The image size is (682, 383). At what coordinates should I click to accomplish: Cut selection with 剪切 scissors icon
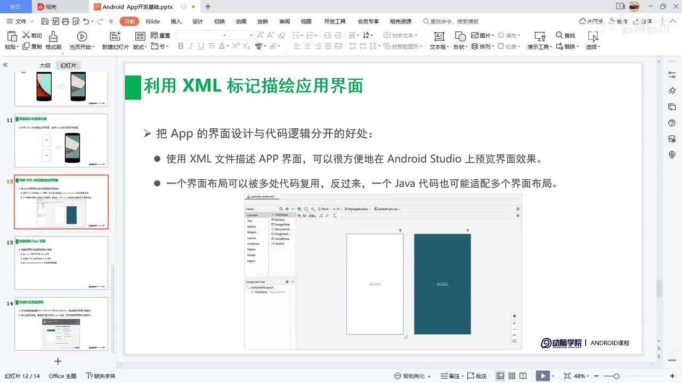(x=32, y=35)
